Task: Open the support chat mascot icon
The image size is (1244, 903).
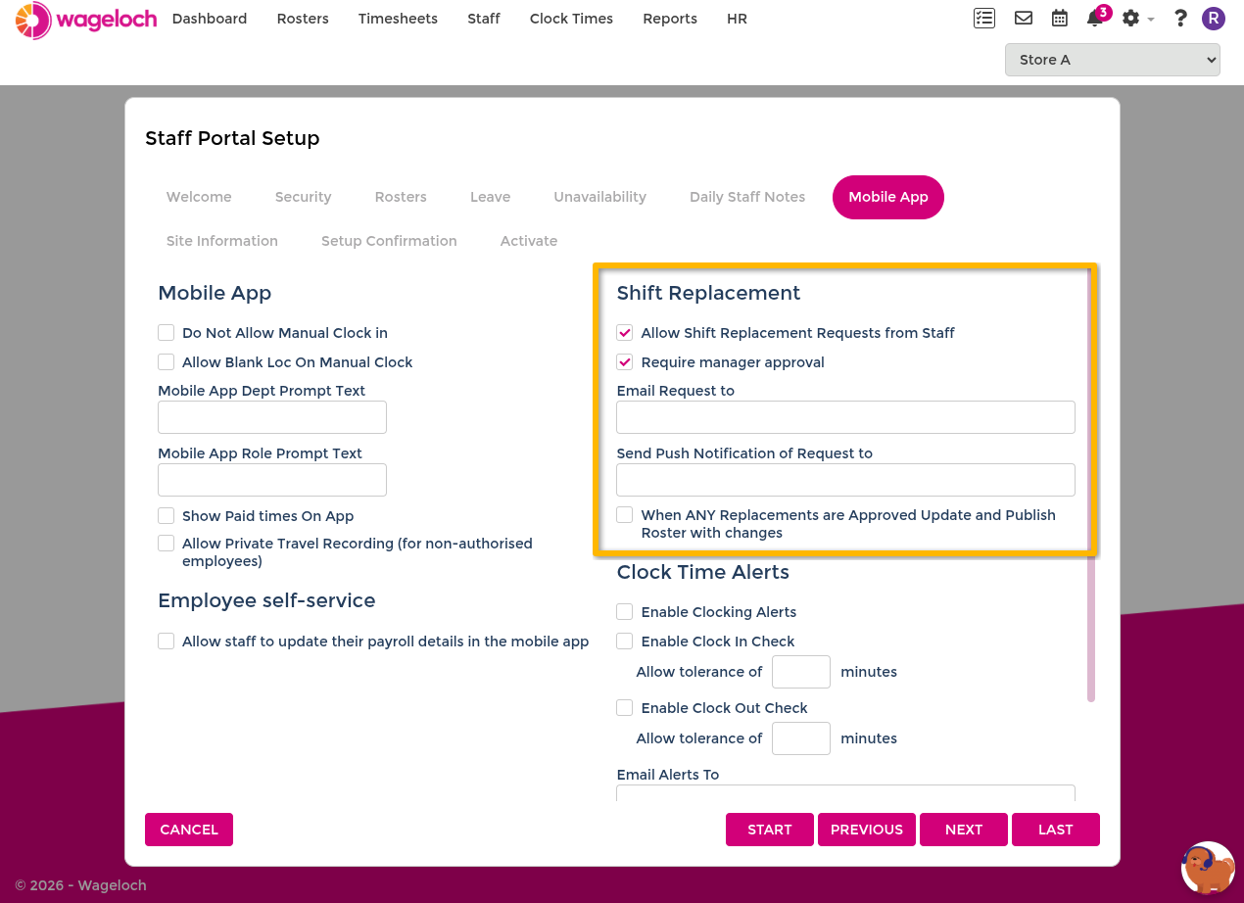Action: 1208,868
